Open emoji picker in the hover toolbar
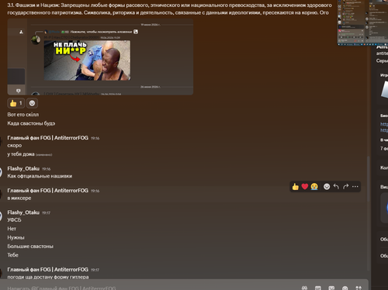Image resolution: width=388 pixels, height=290 pixels. click(327, 187)
